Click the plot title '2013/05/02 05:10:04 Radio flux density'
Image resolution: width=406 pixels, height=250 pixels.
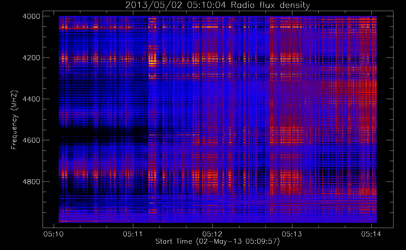click(x=218, y=5)
